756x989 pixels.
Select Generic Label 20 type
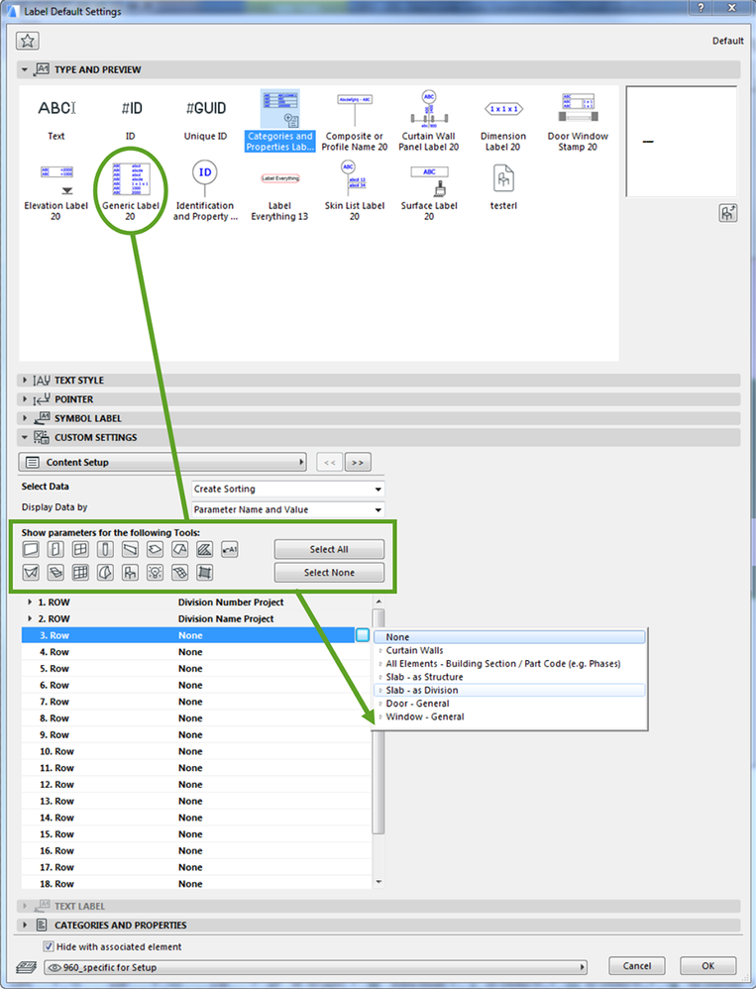pyautogui.click(x=131, y=191)
